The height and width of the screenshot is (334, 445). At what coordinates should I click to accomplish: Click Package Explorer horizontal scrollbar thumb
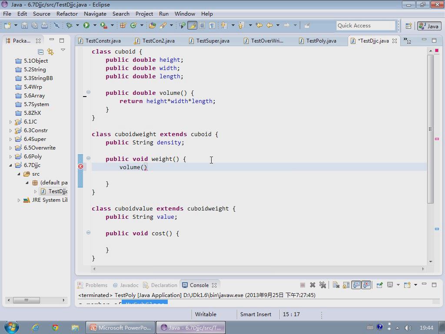[x=27, y=300]
